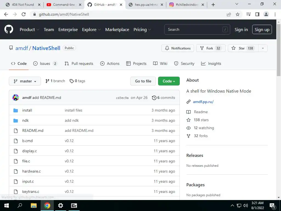Click the link icon beside amdf.pp.ru
The image size is (281, 211).
(188, 102)
